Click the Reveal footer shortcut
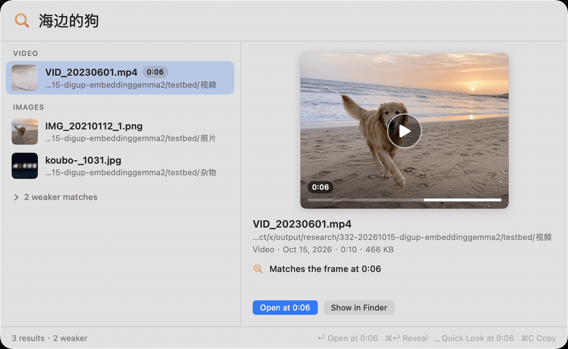Image resolution: width=568 pixels, height=349 pixels. [x=406, y=338]
